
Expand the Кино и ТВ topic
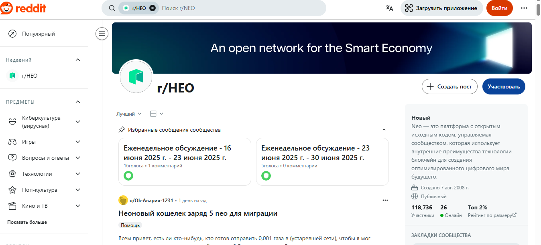pos(78,206)
